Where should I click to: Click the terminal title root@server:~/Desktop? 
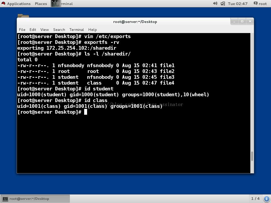pyautogui.click(x=135, y=22)
